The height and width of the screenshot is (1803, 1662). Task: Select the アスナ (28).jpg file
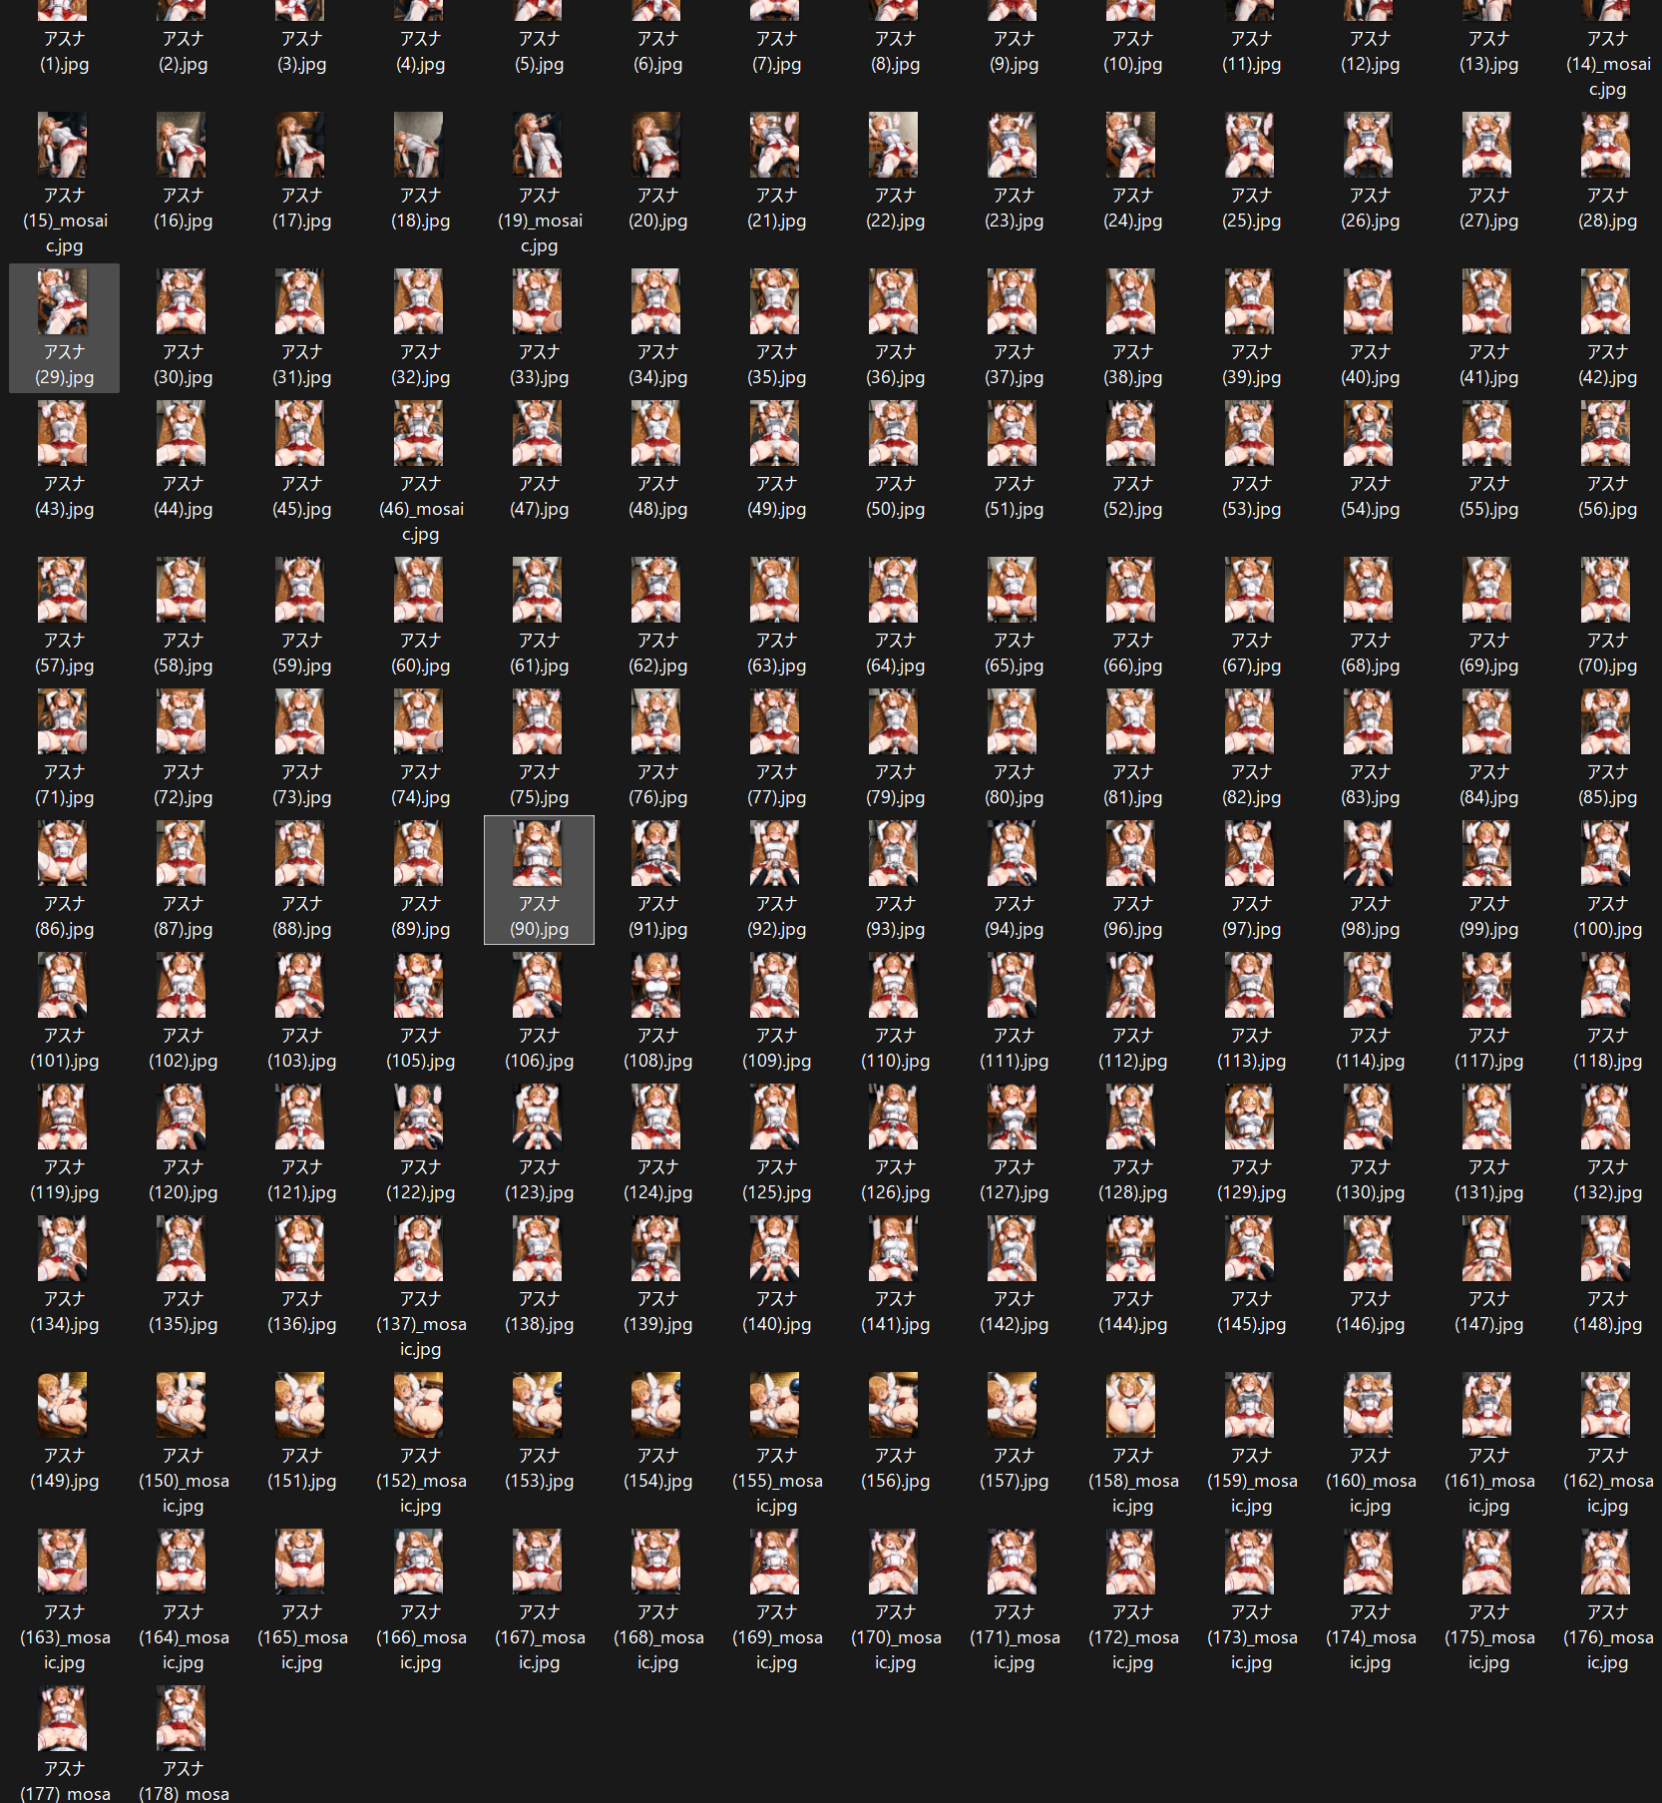[1607, 172]
